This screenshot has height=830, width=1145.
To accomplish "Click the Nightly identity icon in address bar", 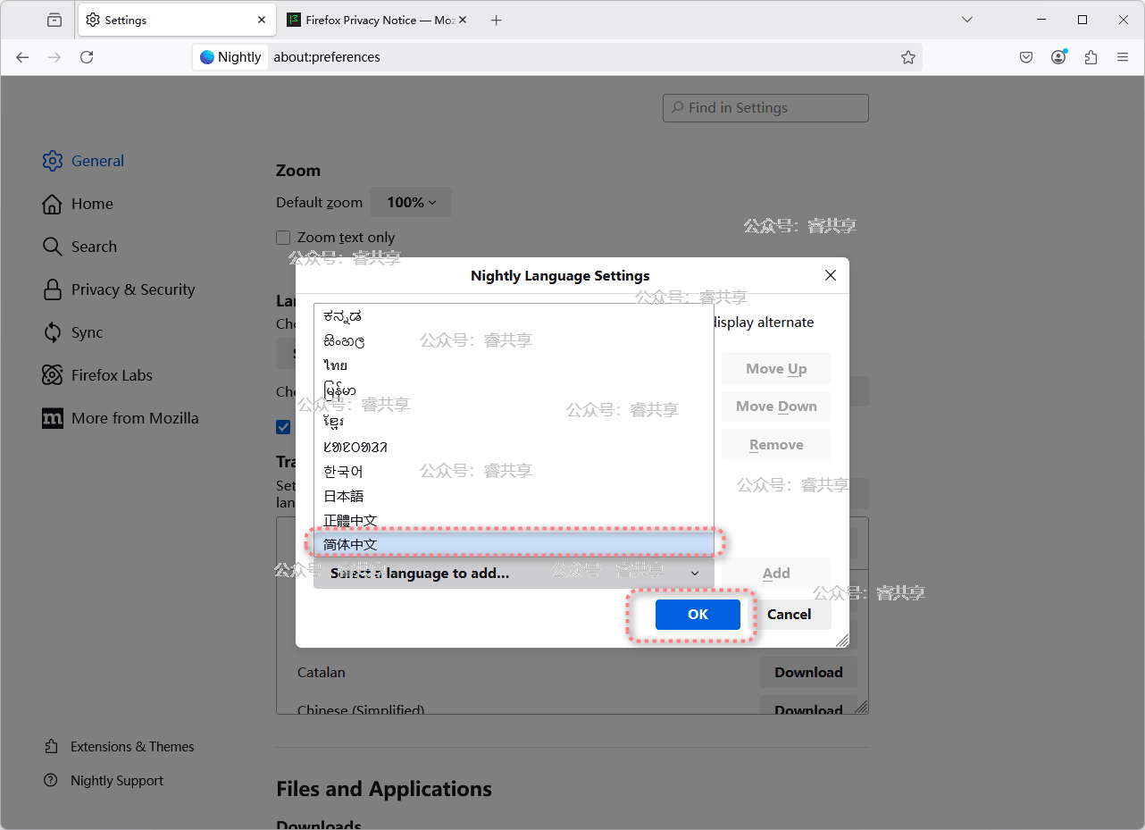I will tap(230, 57).
